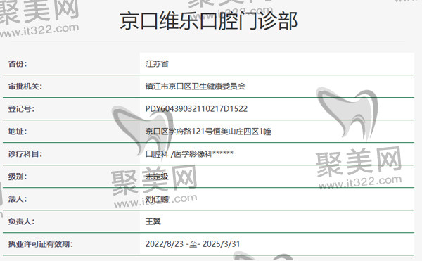This screenshot has height=261, width=422.
Task: Click address 京口区学府路121号恒美山庄四区1幢
Action: [x=208, y=132]
